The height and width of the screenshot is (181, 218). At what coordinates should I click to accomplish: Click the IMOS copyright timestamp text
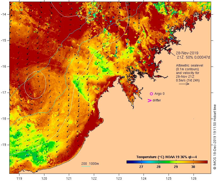215,137
